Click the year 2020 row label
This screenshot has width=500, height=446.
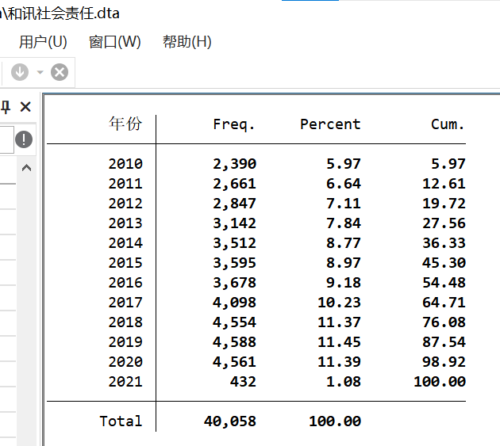(125, 362)
